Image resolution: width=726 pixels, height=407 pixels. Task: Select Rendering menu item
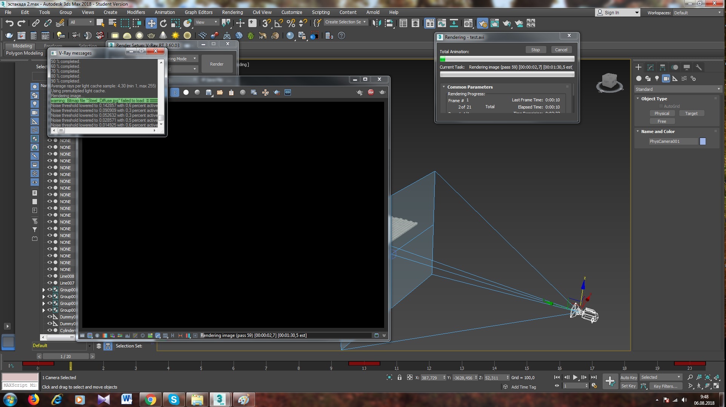tap(233, 12)
